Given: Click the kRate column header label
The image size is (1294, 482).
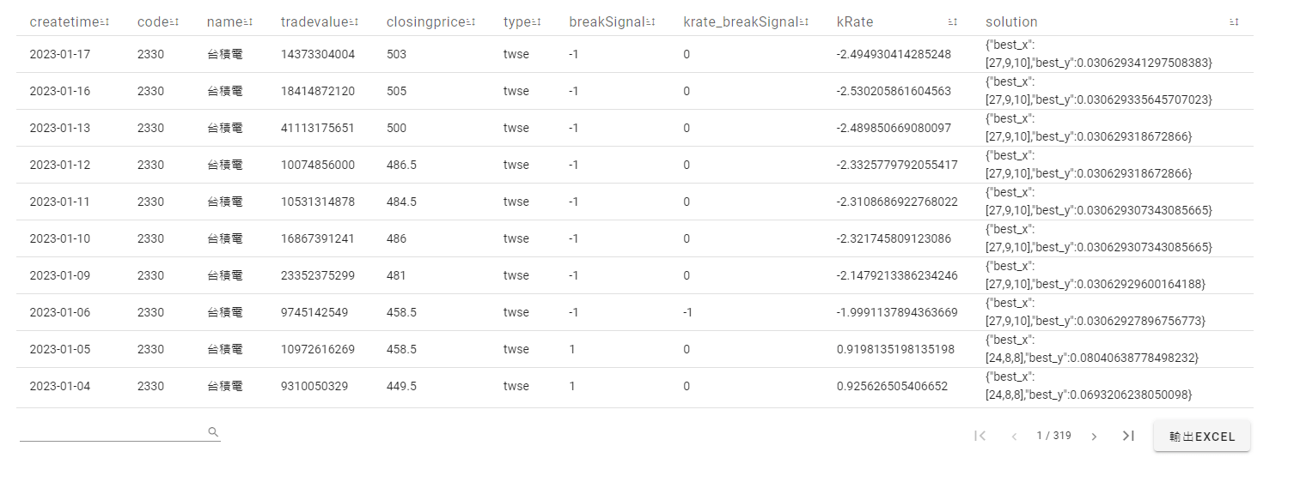Looking at the screenshot, I should [855, 22].
